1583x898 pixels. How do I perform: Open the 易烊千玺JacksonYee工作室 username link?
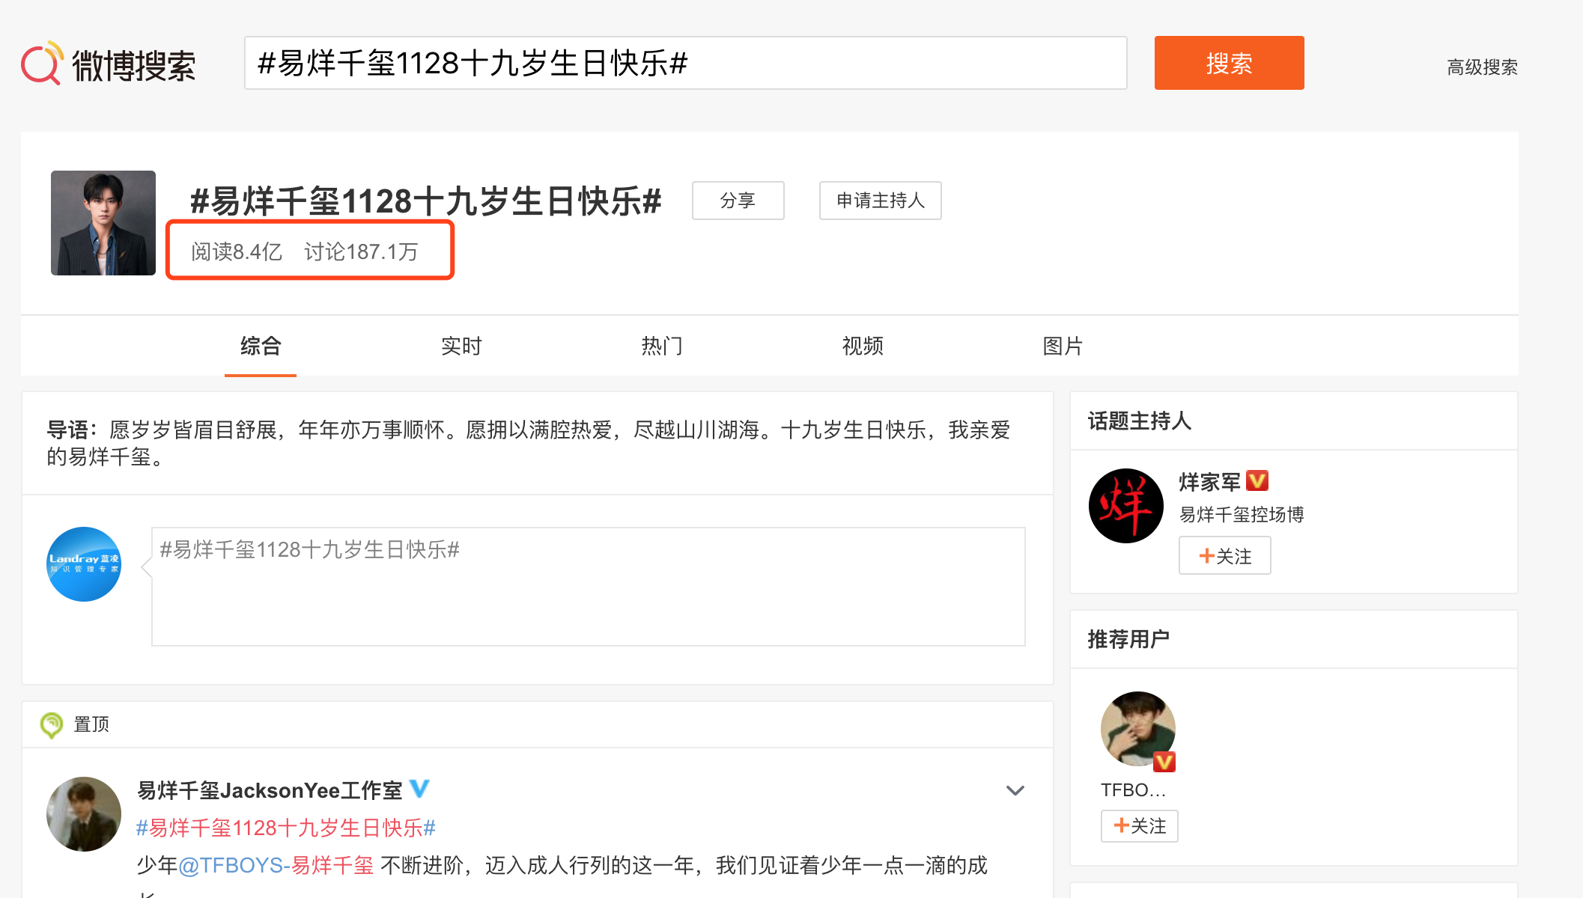[270, 790]
